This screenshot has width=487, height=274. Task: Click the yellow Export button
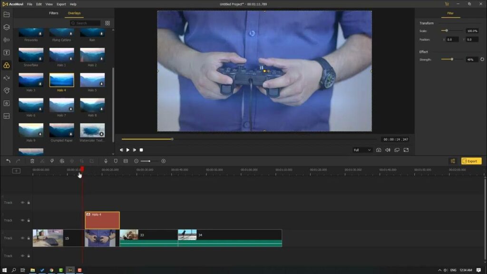pos(471,161)
